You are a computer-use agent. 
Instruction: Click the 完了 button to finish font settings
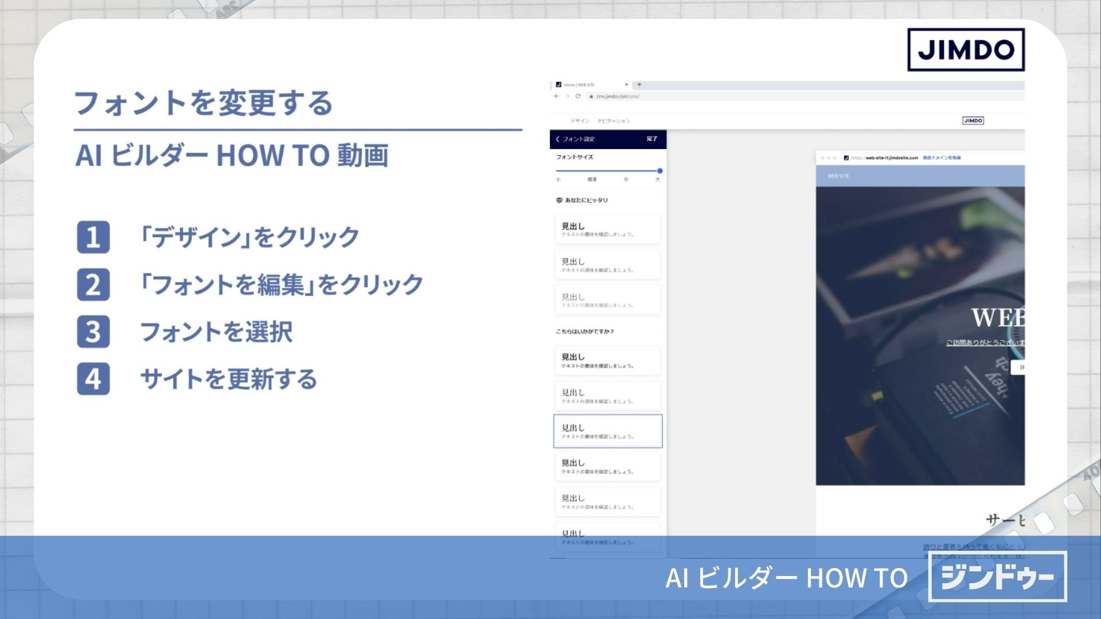[x=651, y=139]
